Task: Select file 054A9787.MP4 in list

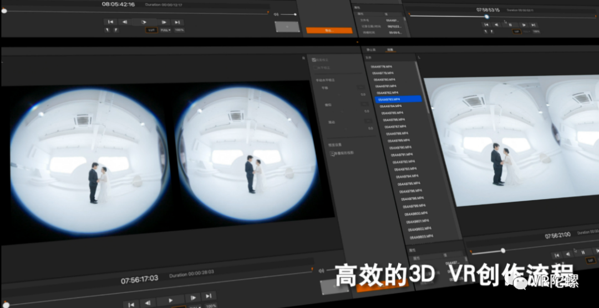Action: click(395, 127)
